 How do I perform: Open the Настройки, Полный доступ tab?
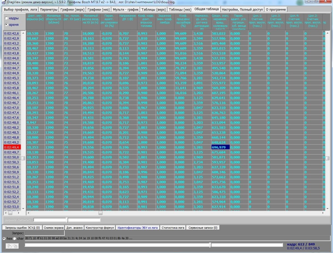click(x=242, y=9)
